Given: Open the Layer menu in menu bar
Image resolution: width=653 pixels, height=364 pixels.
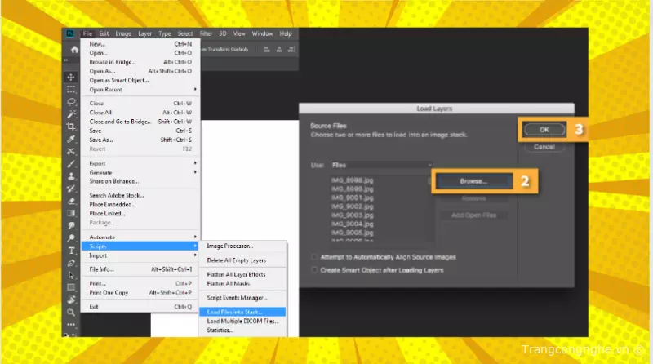Looking at the screenshot, I should pyautogui.click(x=144, y=33).
